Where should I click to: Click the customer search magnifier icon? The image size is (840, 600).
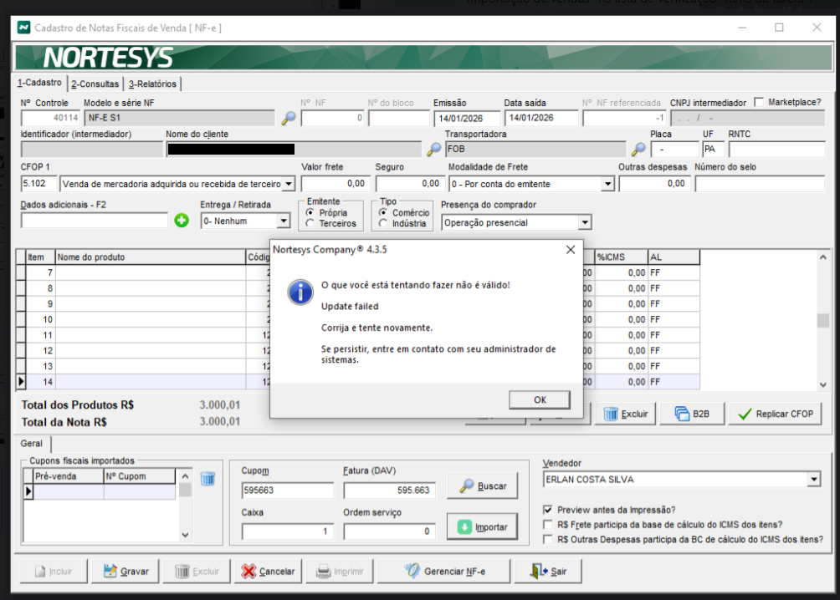tap(433, 150)
